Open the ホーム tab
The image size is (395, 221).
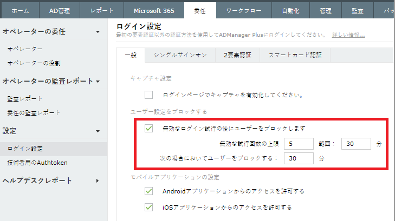[x=20, y=11]
